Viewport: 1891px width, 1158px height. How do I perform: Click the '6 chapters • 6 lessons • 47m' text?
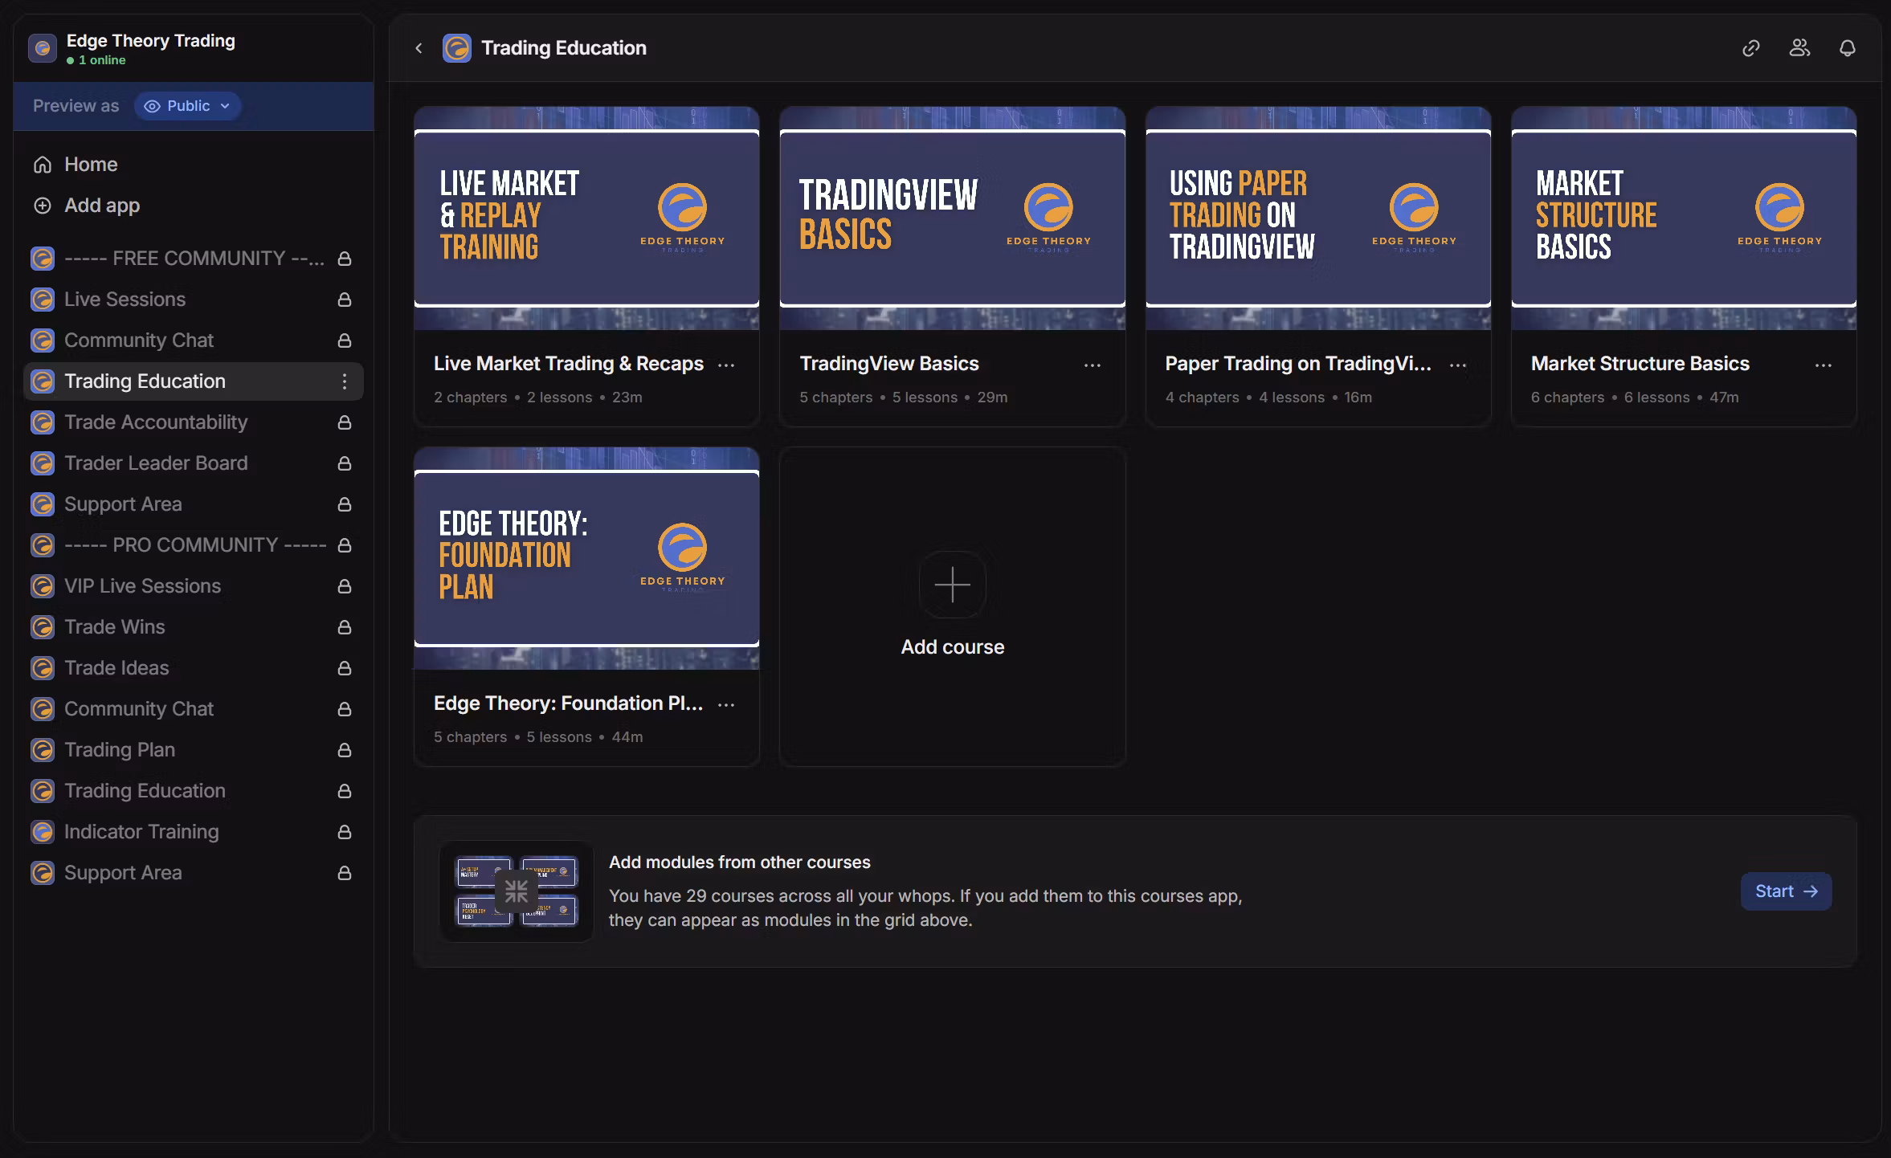1635,398
